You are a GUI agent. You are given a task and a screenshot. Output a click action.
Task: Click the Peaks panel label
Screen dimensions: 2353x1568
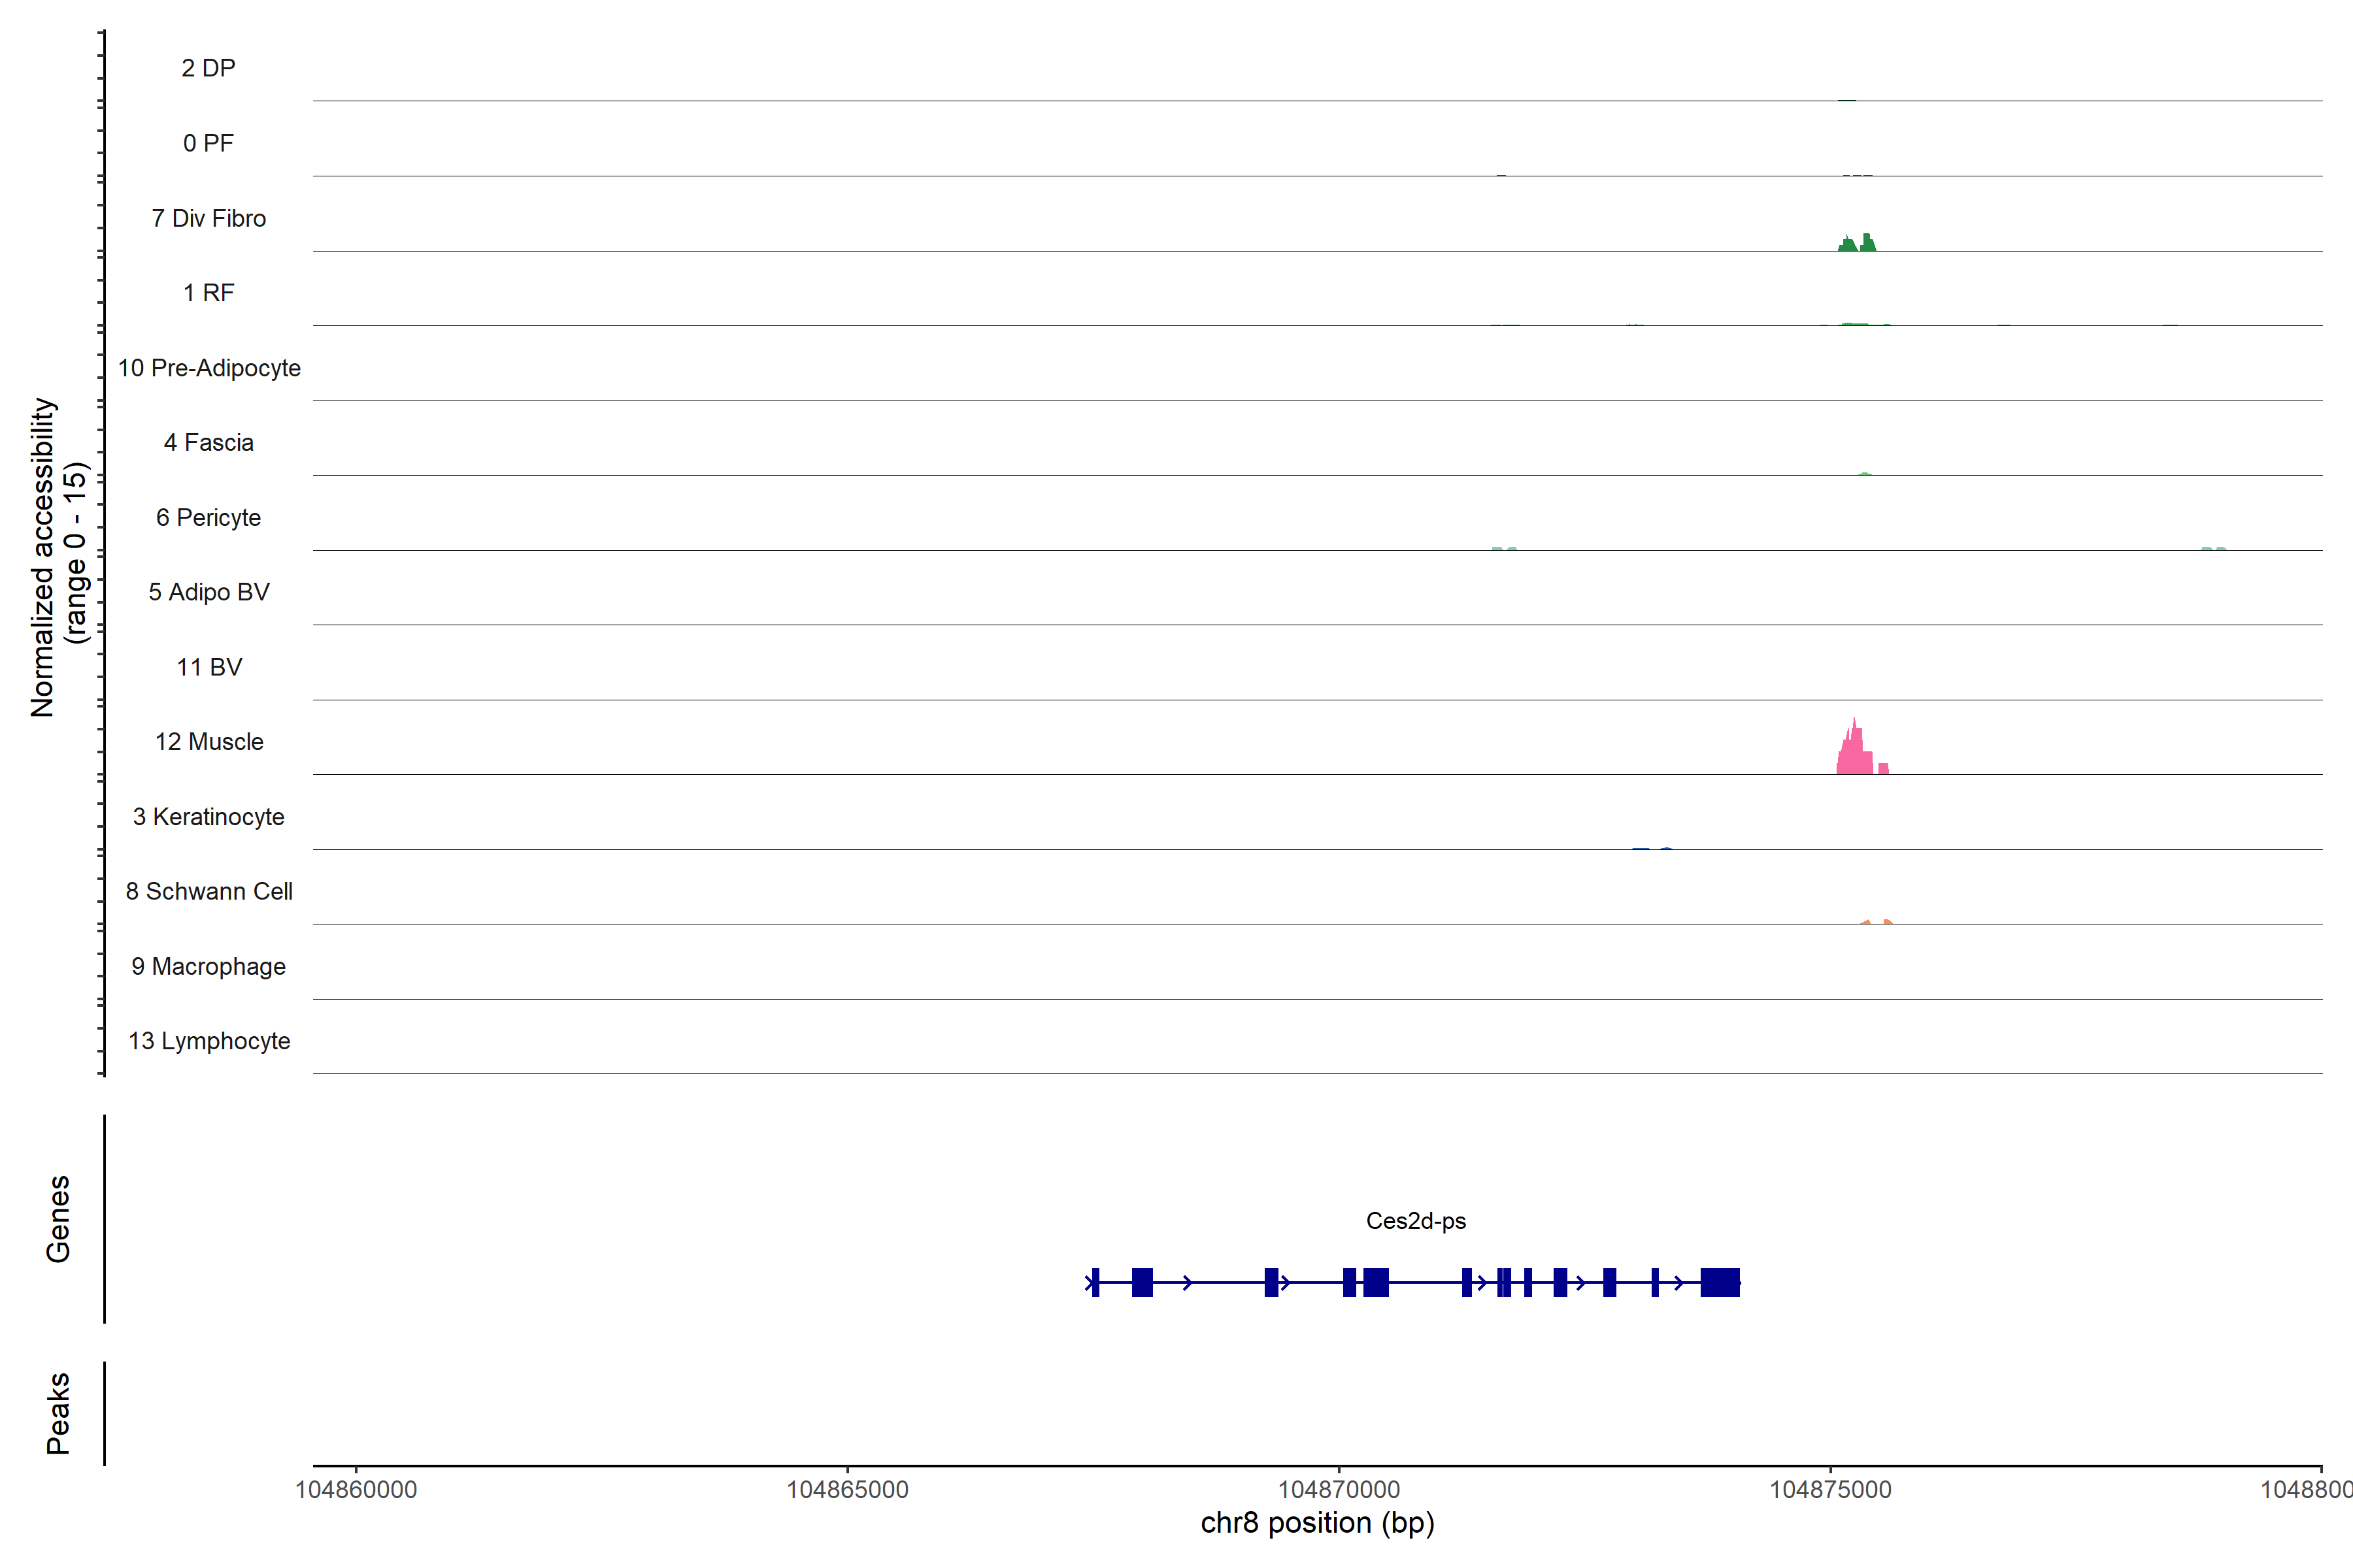click(x=58, y=1413)
